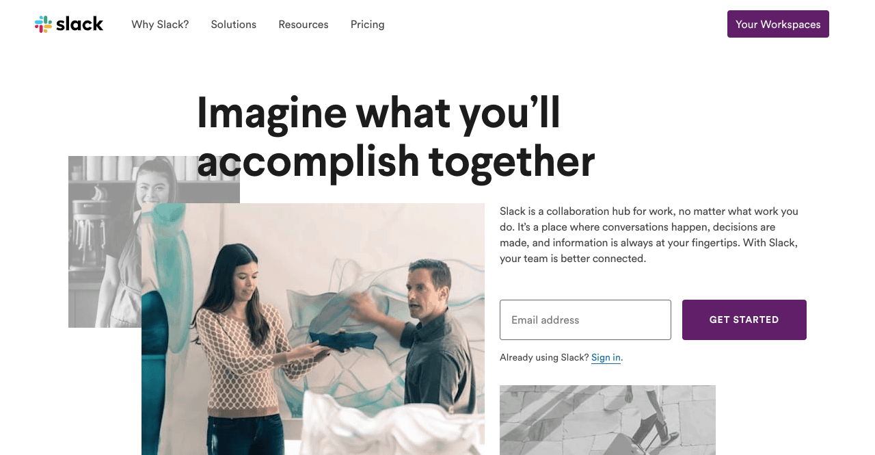Click the Already using Slack? text

coord(544,357)
